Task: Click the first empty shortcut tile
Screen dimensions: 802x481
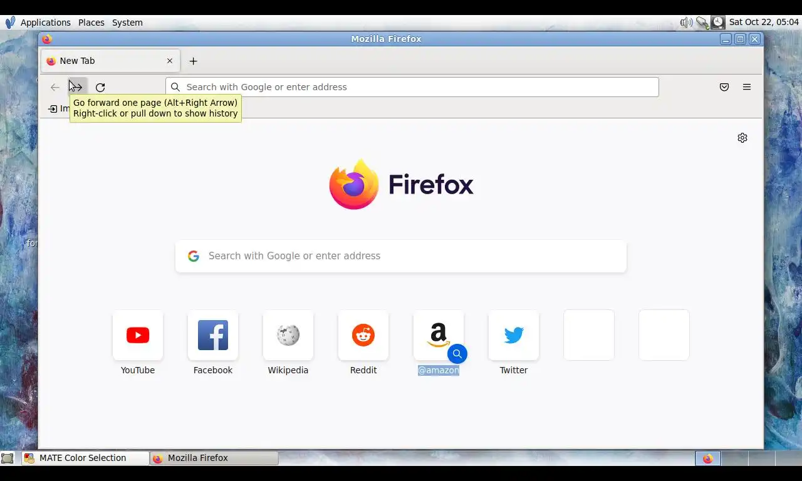Action: pyautogui.click(x=589, y=335)
